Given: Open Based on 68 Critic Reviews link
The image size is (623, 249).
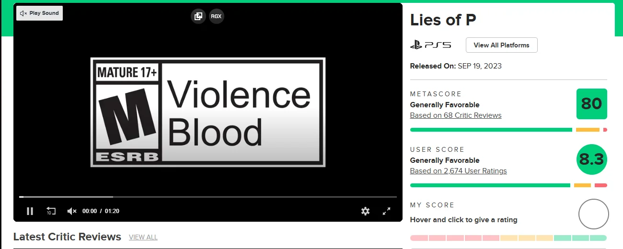Looking at the screenshot, I should [x=456, y=115].
